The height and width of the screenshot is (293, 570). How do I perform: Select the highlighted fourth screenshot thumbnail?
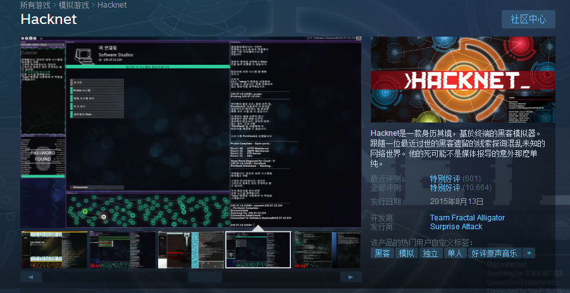258,250
